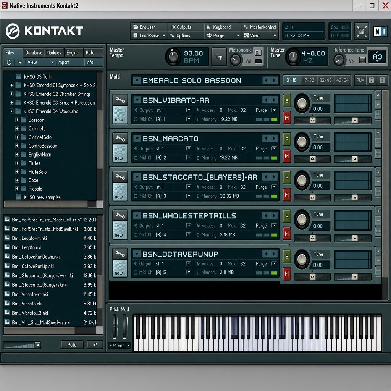Screen dimensions: 391x391
Task: Click the Tap tempo button
Action: (219, 57)
